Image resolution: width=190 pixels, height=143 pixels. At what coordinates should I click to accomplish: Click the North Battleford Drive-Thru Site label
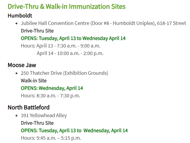point(37,123)
